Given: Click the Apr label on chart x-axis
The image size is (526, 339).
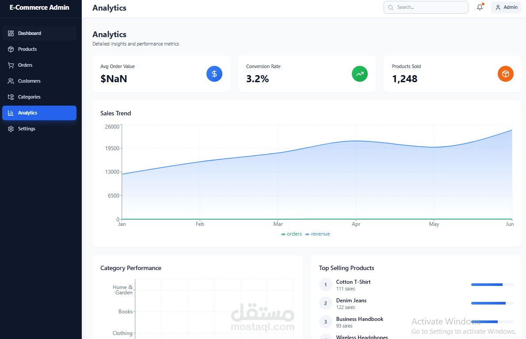Looking at the screenshot, I should [356, 224].
